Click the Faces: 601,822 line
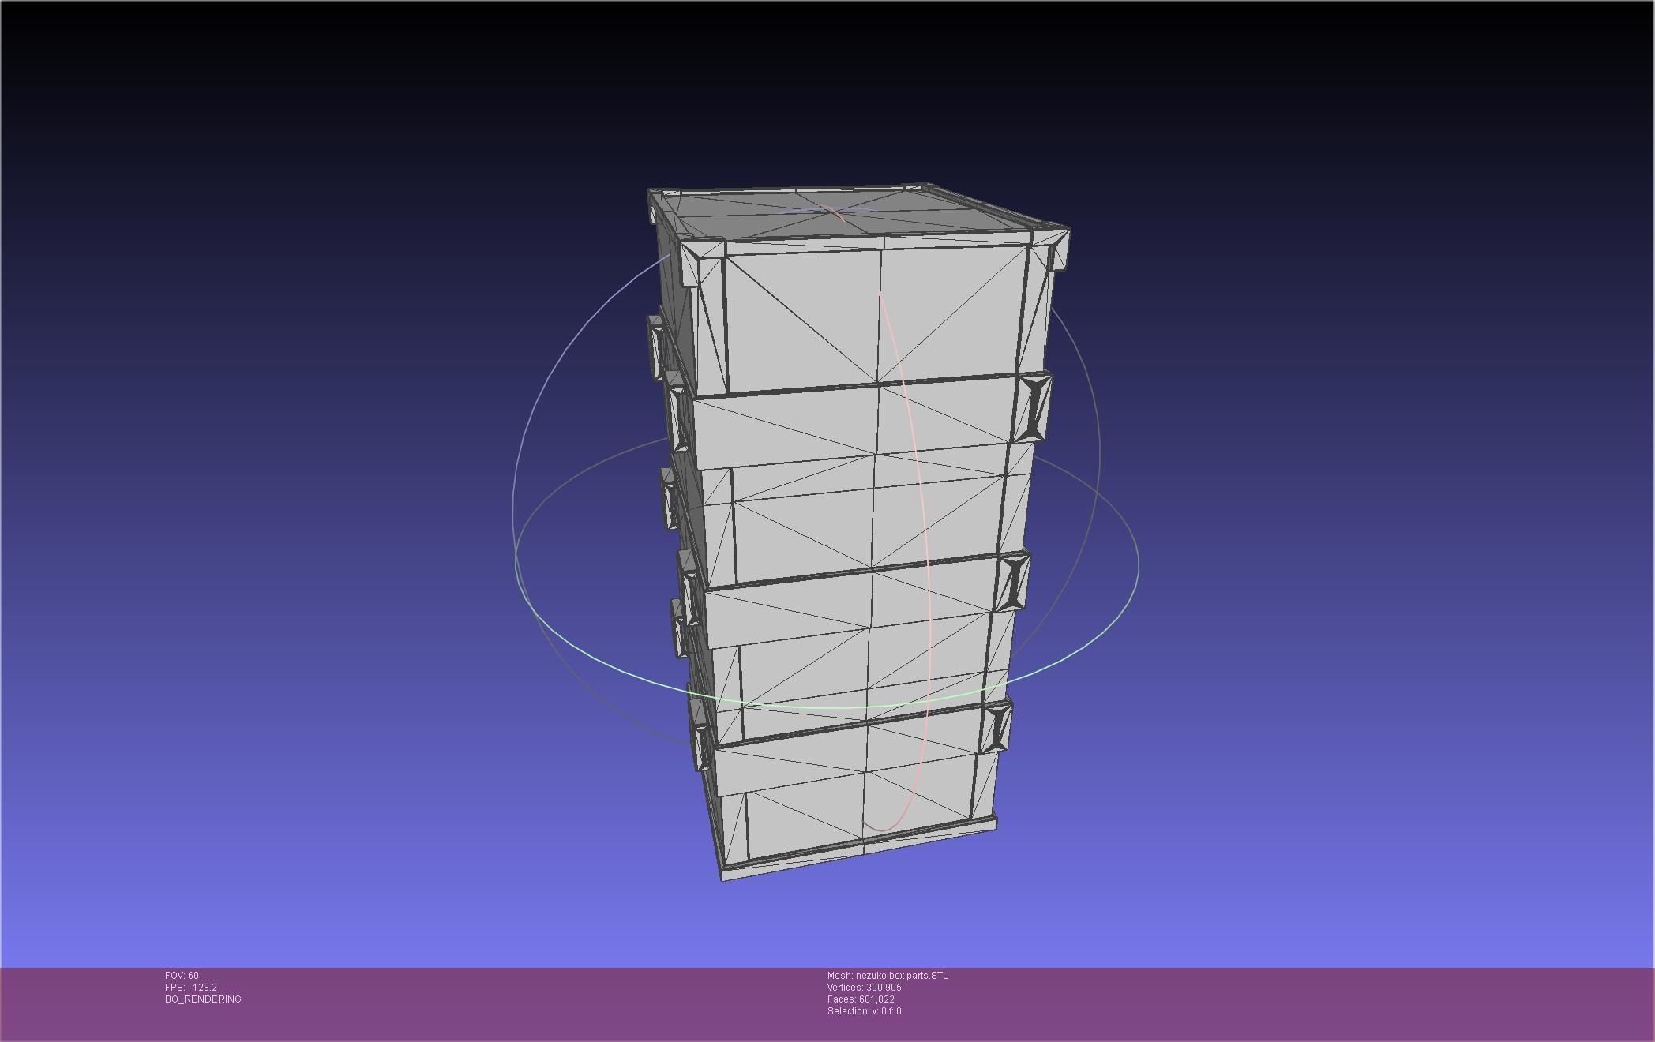This screenshot has height=1042, width=1655. (861, 999)
